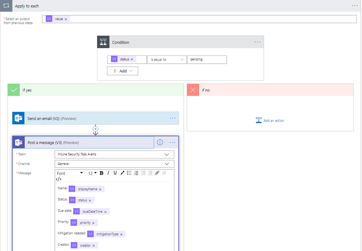362x251 pixels.
Task: Open the ellipsis menu on Send an email step
Action: (172, 118)
